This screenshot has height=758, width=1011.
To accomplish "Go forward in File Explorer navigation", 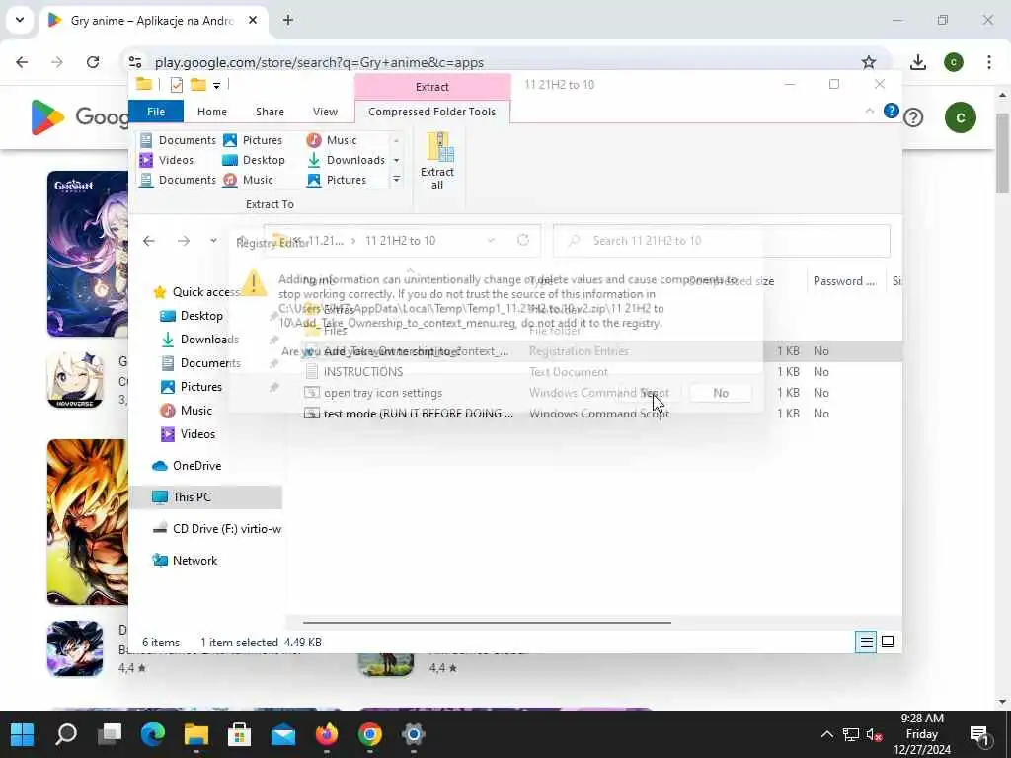I will [184, 241].
